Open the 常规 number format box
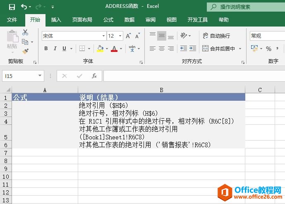The width and height of the screenshot is (285, 204). coord(267,36)
